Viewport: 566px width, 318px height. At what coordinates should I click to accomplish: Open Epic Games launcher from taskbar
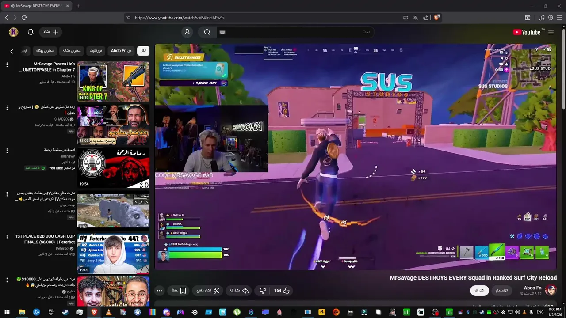pyautogui.click(x=51, y=312)
